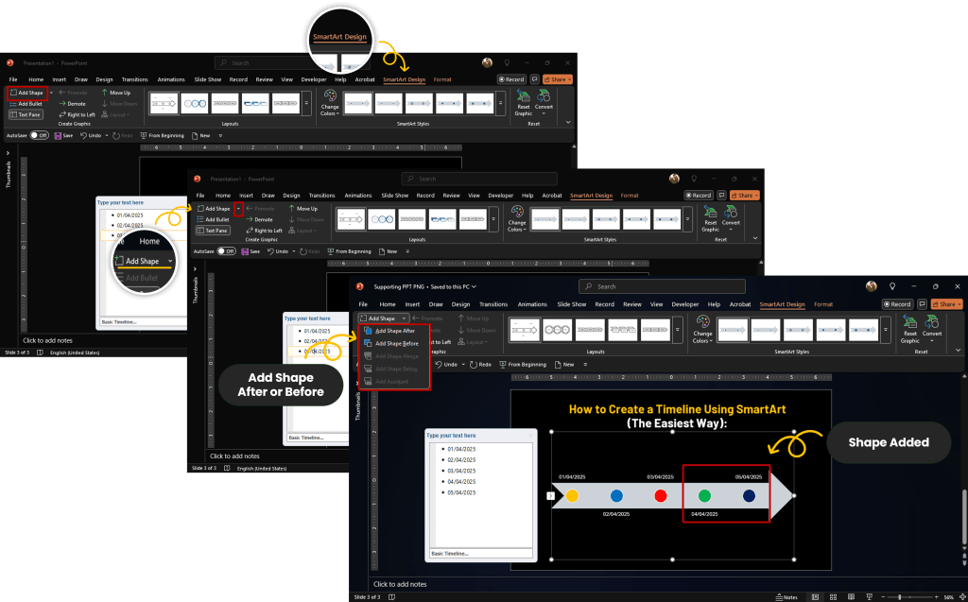Click the red-outlined Add Shape button in the top window
The height and width of the screenshot is (602, 968).
click(x=27, y=93)
